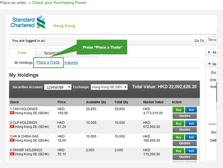View Quotes for CKH HOLDINGS
The width and height of the screenshot is (223, 168).
pos(185,116)
